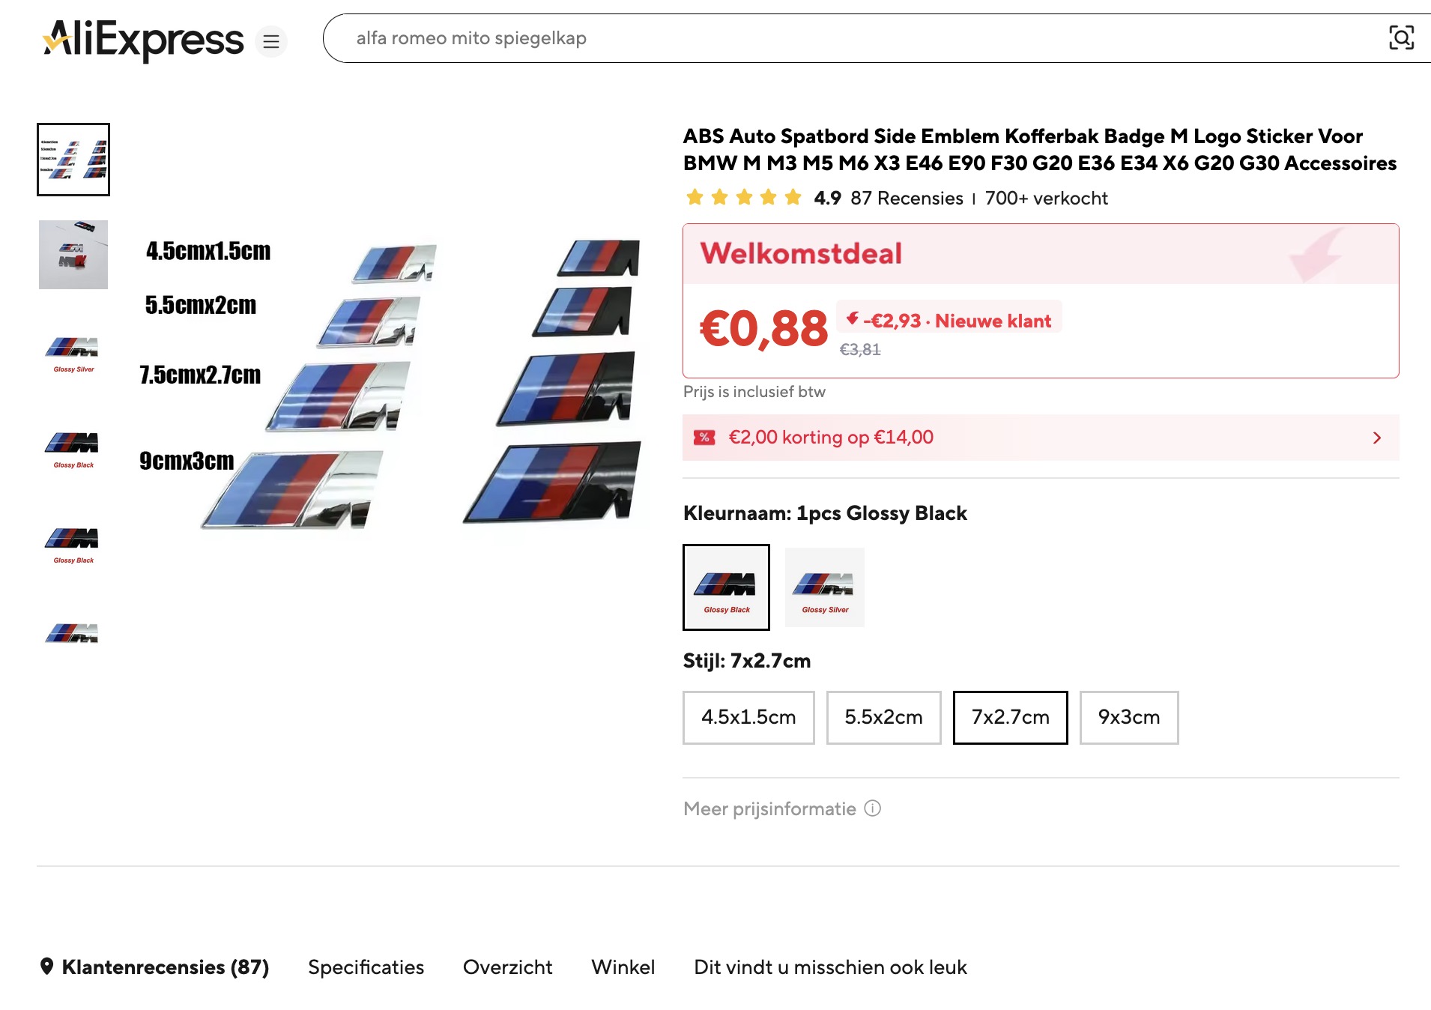
Task: Click the location pin beside Klantenrecensies
Action: 48,967
